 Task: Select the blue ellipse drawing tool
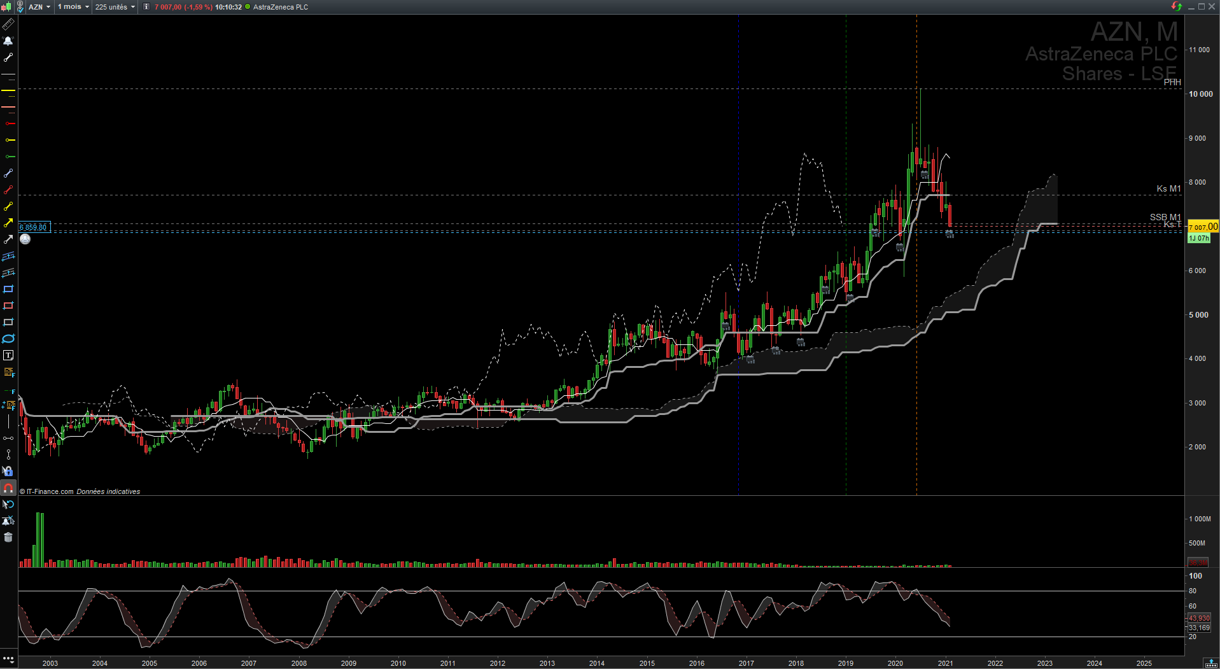pos(8,339)
